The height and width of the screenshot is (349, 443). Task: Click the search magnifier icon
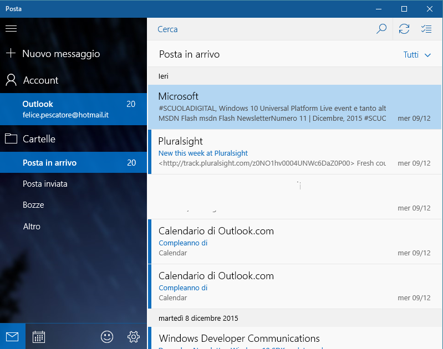click(381, 29)
